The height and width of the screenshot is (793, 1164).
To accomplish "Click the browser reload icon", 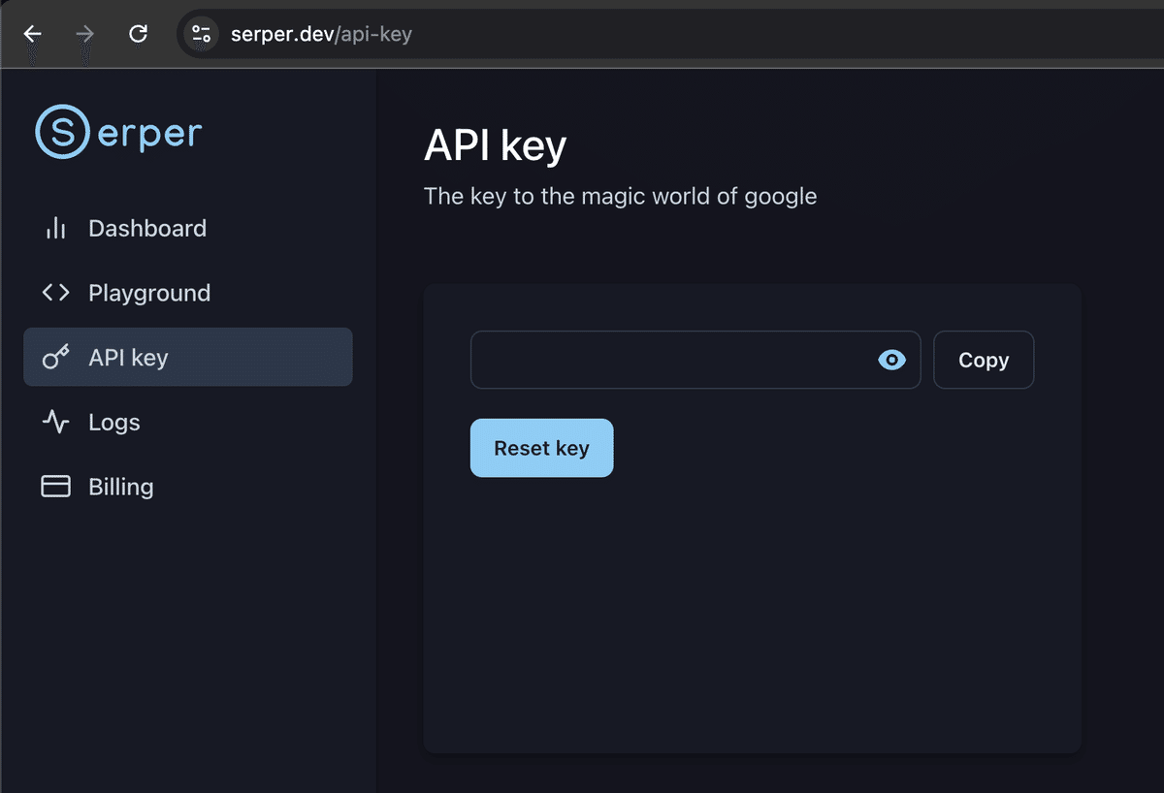I will point(138,33).
